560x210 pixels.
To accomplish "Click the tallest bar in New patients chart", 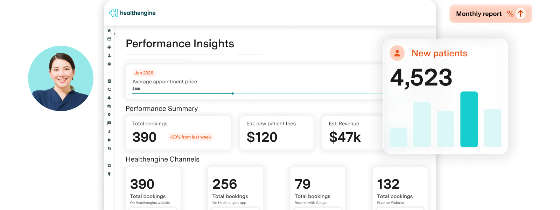I will tap(469, 119).
